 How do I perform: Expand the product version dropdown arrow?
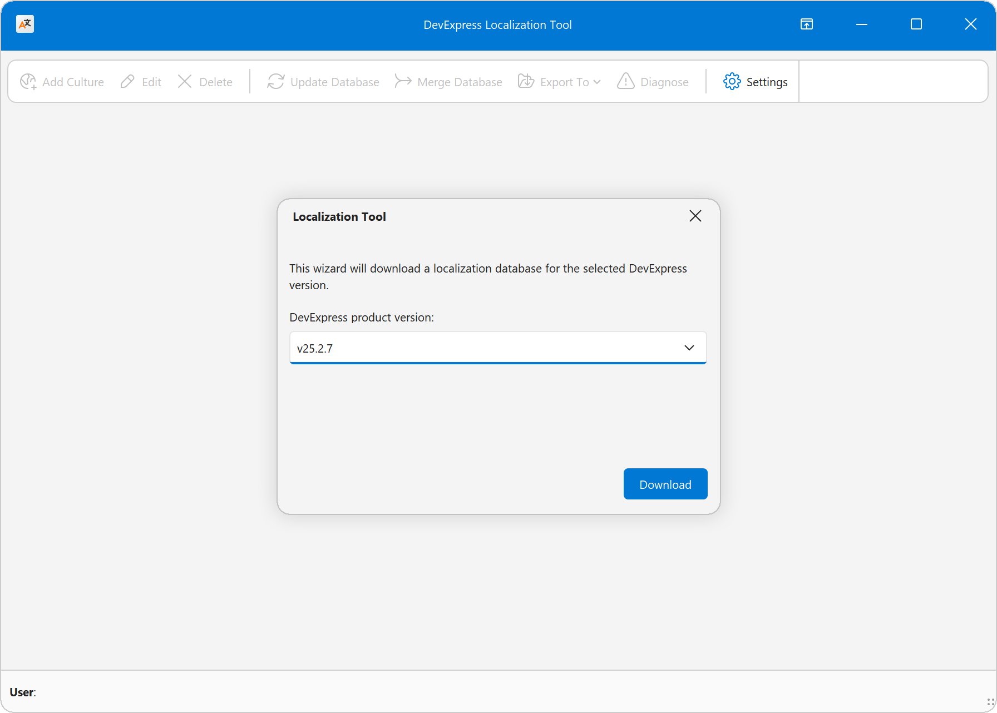(689, 348)
